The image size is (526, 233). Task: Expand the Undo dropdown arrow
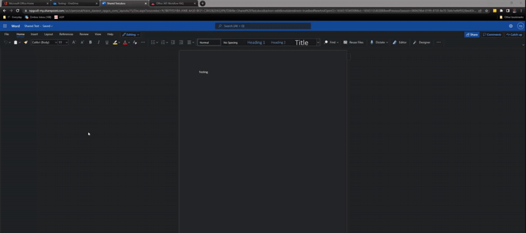(9, 43)
